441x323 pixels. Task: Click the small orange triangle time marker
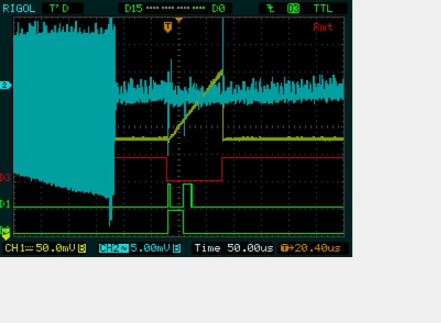(179, 20)
